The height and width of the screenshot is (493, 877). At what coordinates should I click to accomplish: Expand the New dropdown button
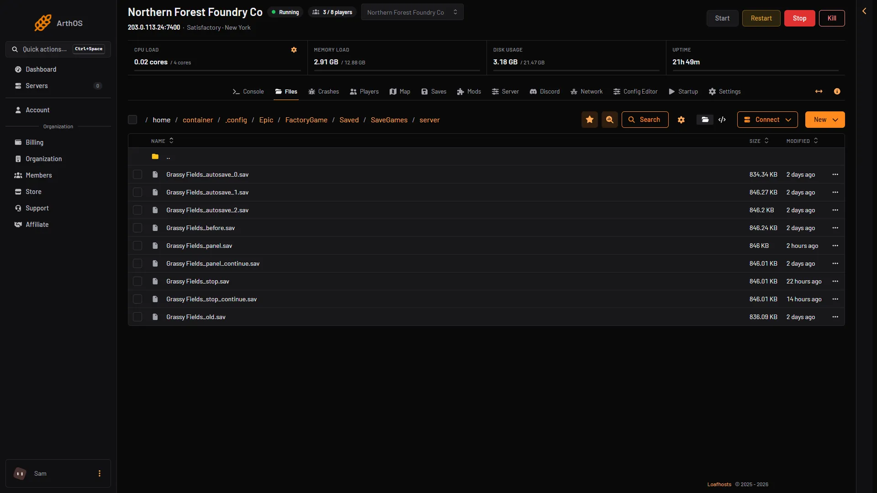825,120
